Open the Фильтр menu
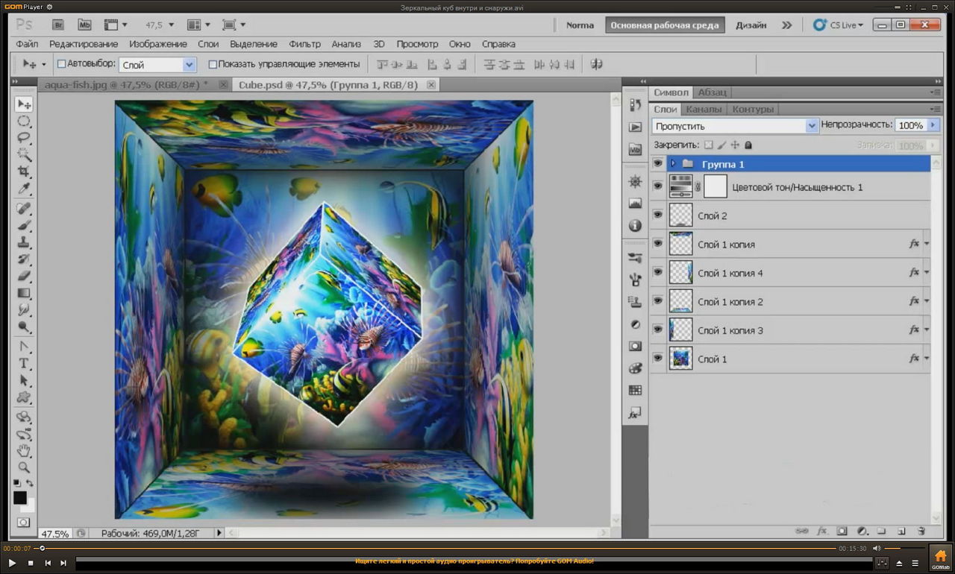The width and height of the screenshot is (955, 574). pos(304,44)
